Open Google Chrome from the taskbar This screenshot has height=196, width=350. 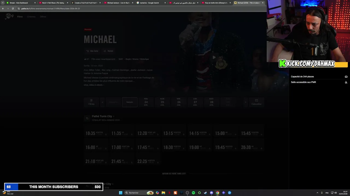pos(217,193)
